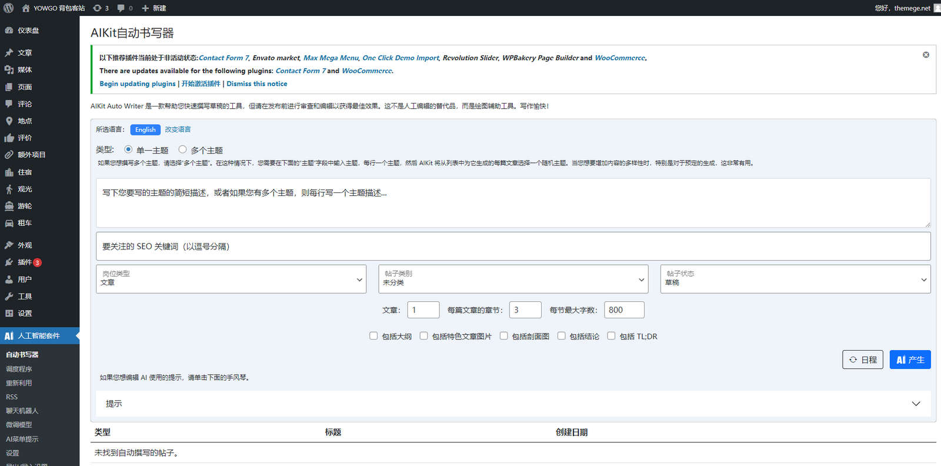Open the 工具 wrench icon
The height and width of the screenshot is (466, 941).
tap(9, 297)
